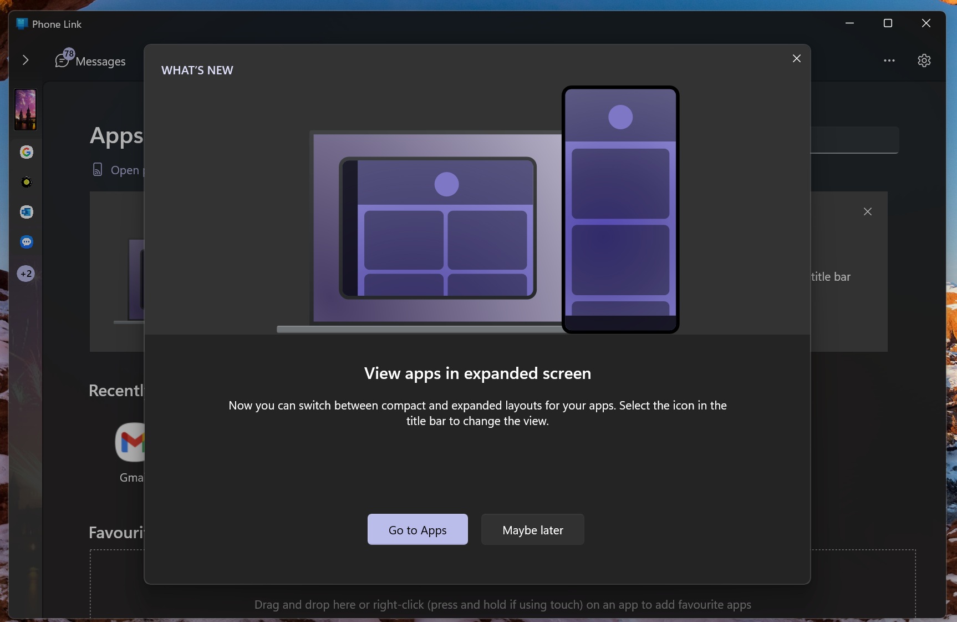Open Phone Link settings via gear icon

924,60
